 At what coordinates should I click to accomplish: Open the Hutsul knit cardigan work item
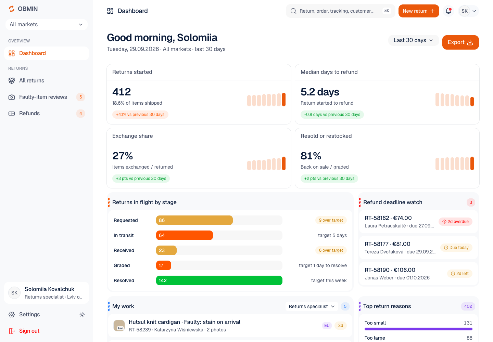[230, 326]
